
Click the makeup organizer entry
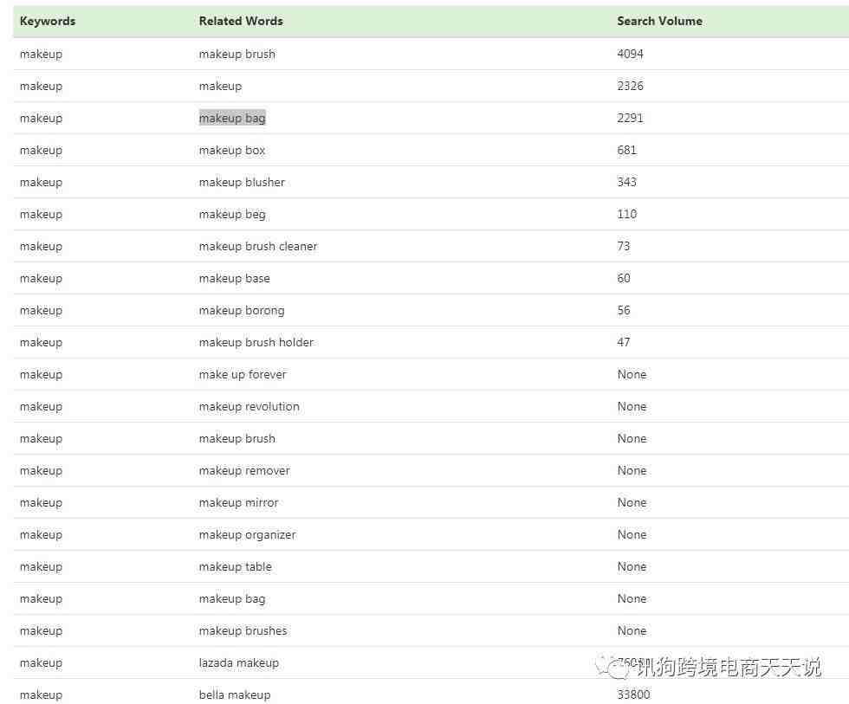pos(247,534)
